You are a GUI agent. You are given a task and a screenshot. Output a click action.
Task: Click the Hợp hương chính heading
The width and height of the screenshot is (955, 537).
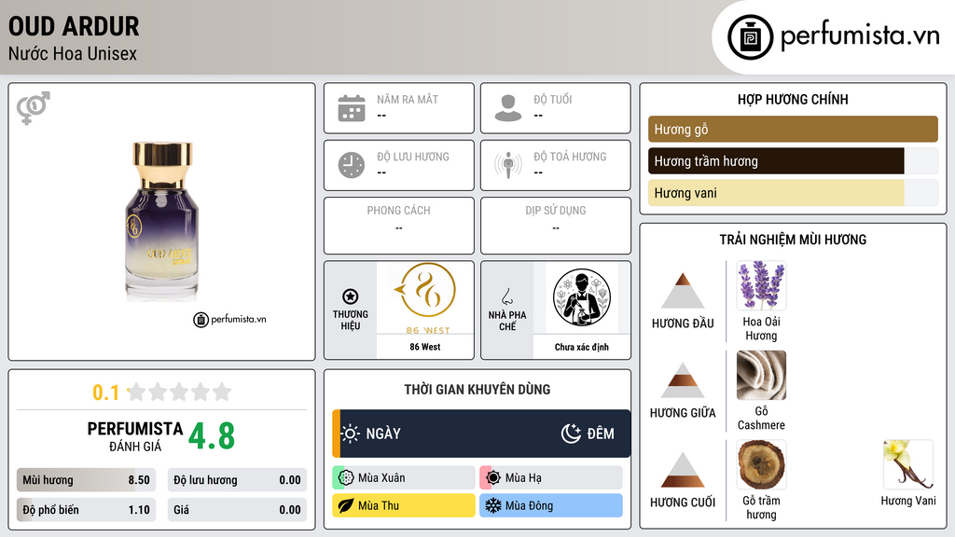(x=793, y=99)
